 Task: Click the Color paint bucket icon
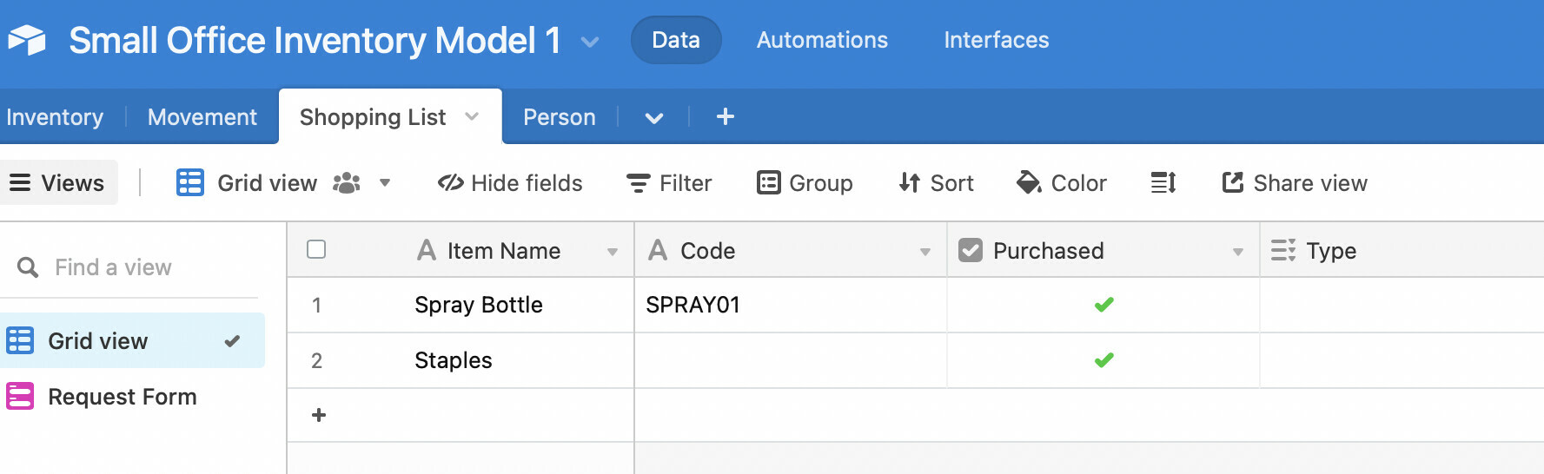(x=1029, y=183)
